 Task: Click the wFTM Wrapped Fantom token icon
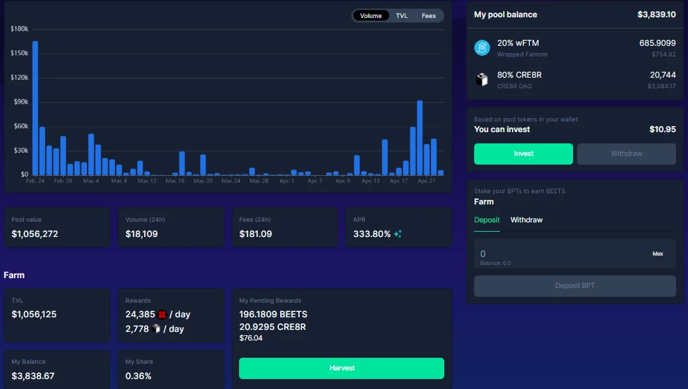tap(481, 47)
